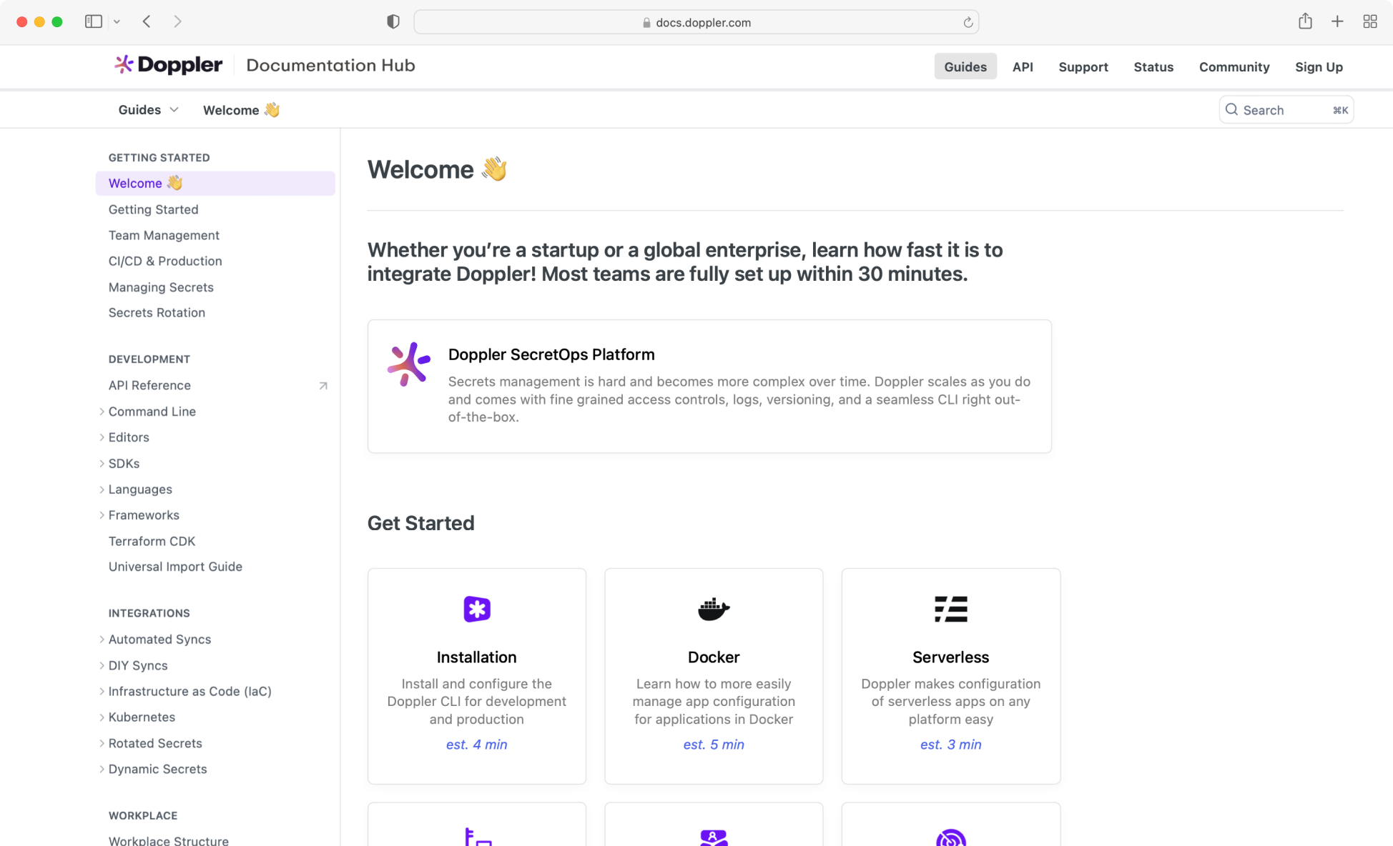
Task: Expand the Kubernetes sidebar section
Action: click(x=102, y=717)
